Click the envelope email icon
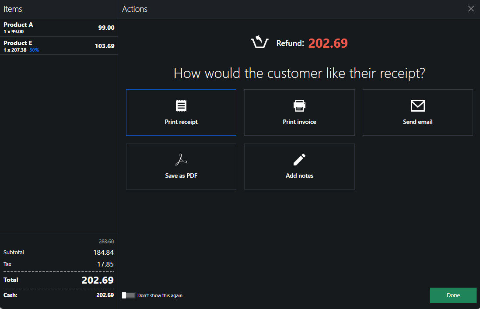 pyautogui.click(x=417, y=105)
